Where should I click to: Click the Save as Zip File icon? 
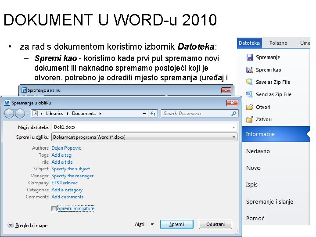point(250,82)
